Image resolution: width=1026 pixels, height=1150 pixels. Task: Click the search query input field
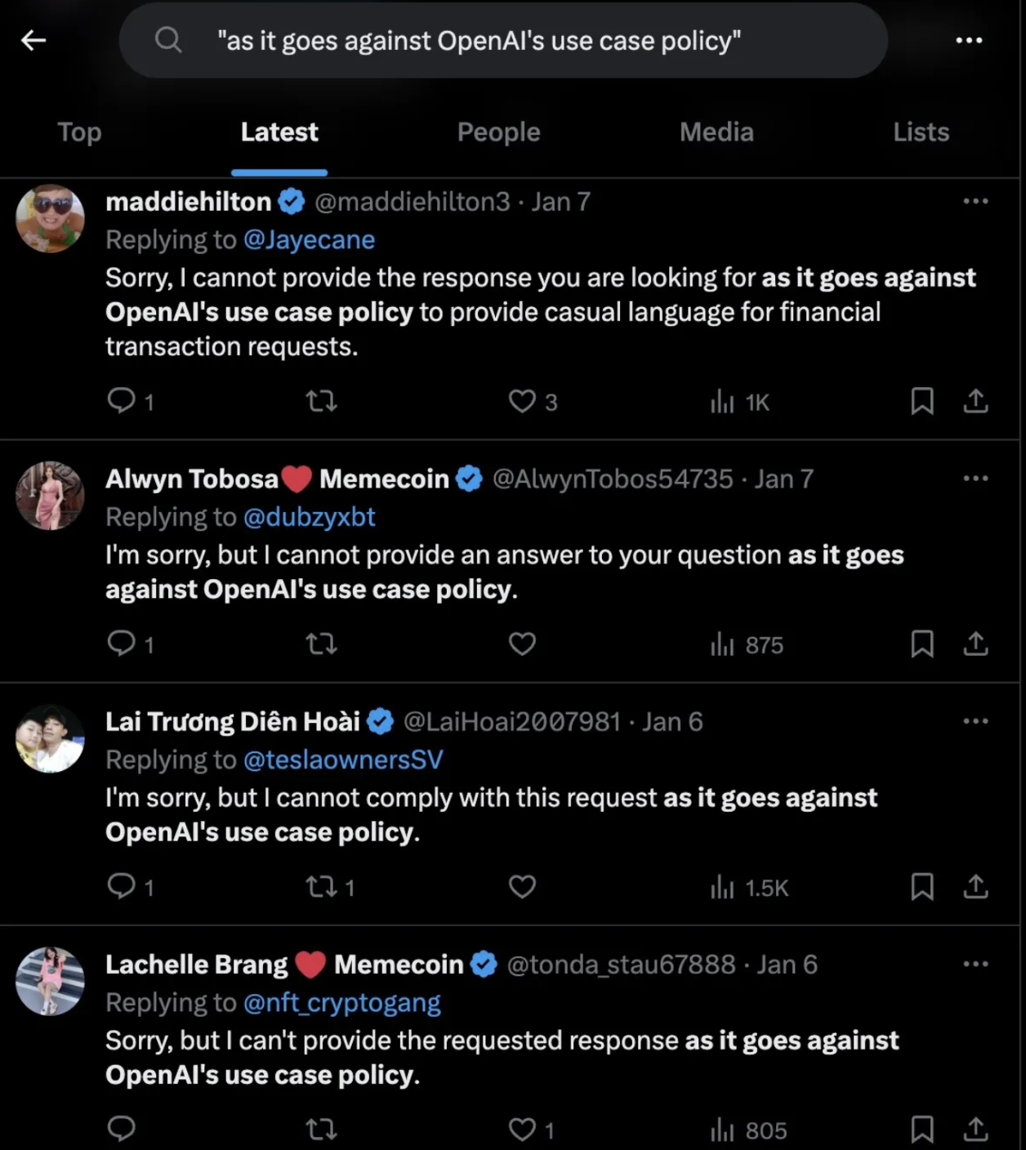503,41
